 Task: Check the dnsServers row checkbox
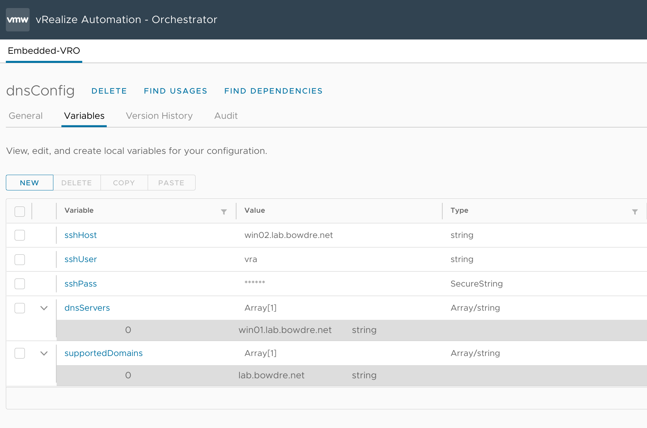coord(20,308)
